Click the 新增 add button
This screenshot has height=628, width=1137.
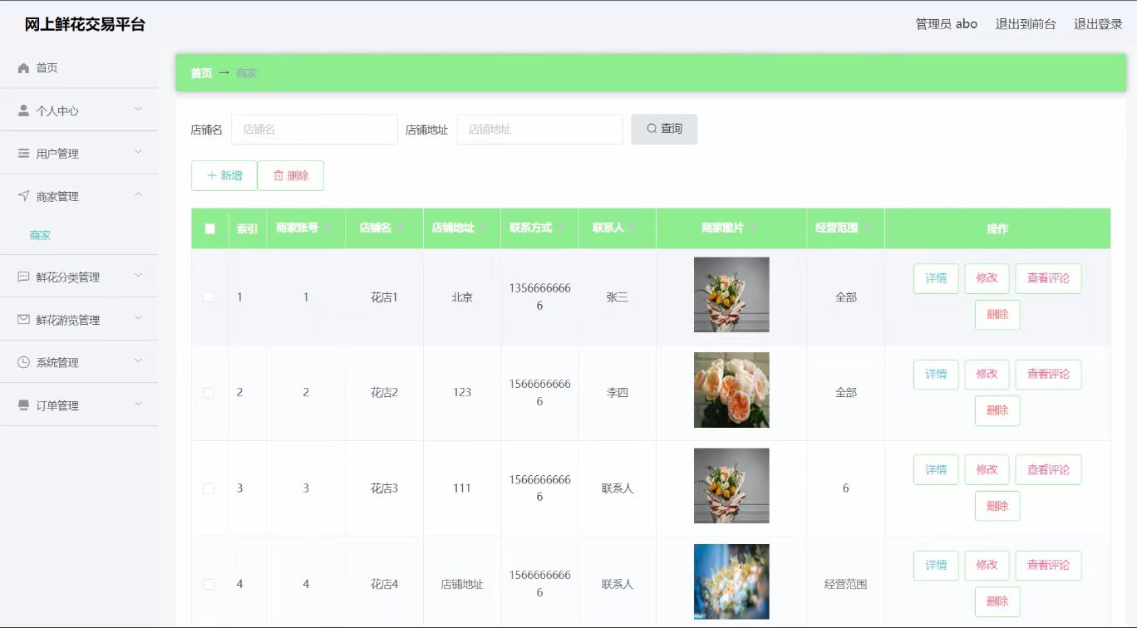click(224, 175)
